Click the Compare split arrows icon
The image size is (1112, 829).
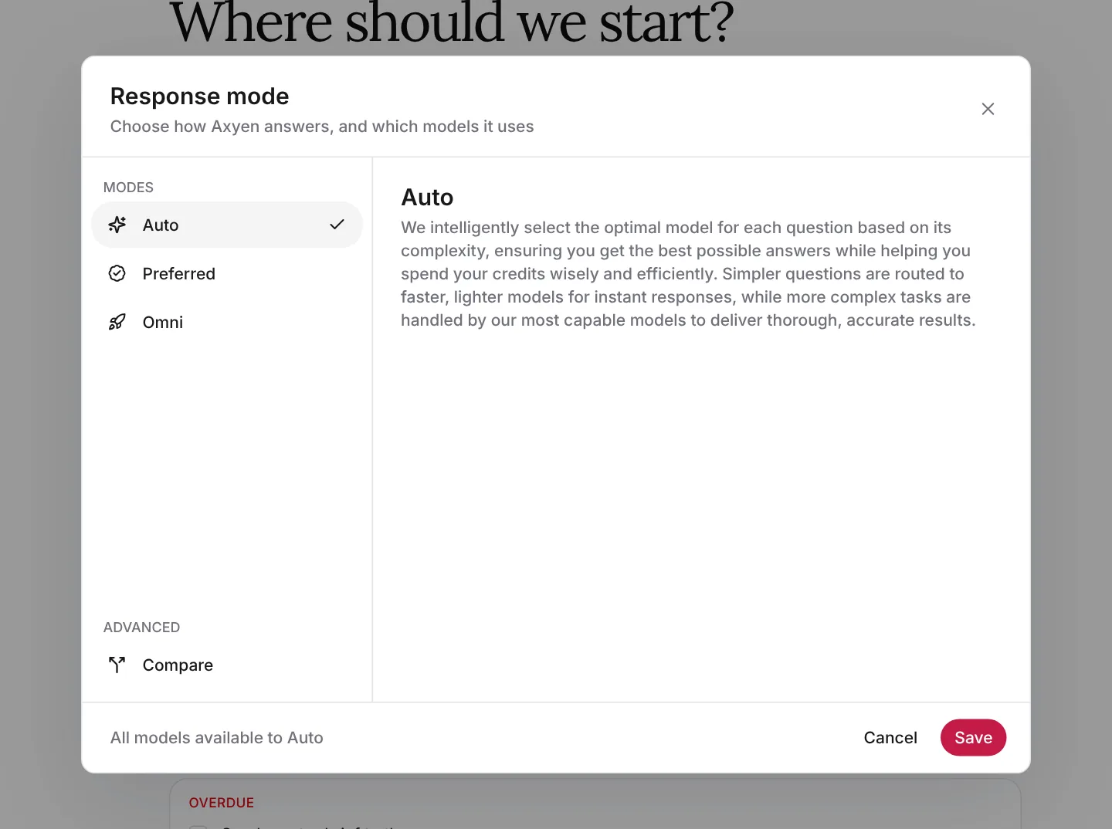(117, 665)
